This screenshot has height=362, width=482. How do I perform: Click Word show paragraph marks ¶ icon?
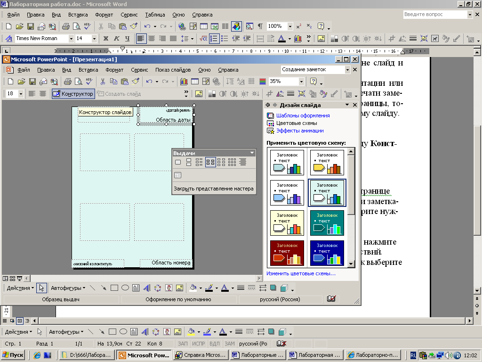tap(260, 26)
